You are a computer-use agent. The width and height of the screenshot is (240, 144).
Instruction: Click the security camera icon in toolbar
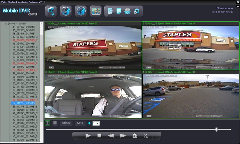[x=51, y=11]
